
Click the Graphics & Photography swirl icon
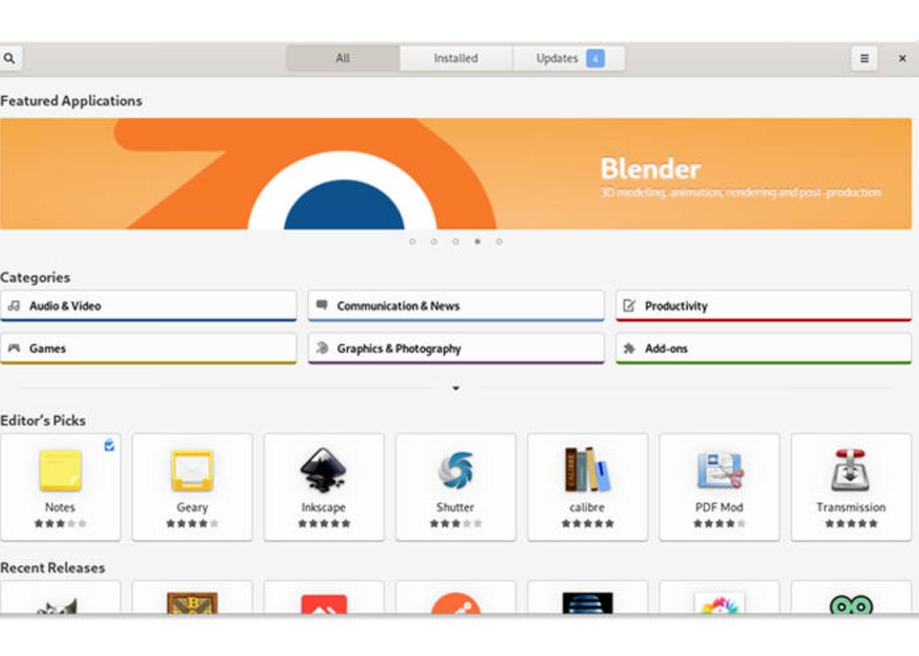click(x=322, y=348)
